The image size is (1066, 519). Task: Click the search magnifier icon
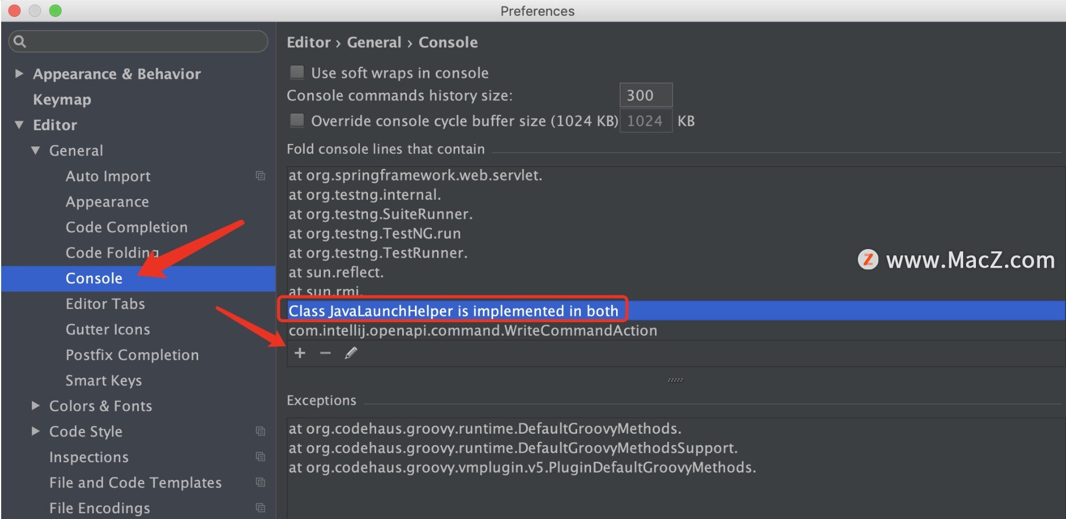20,41
